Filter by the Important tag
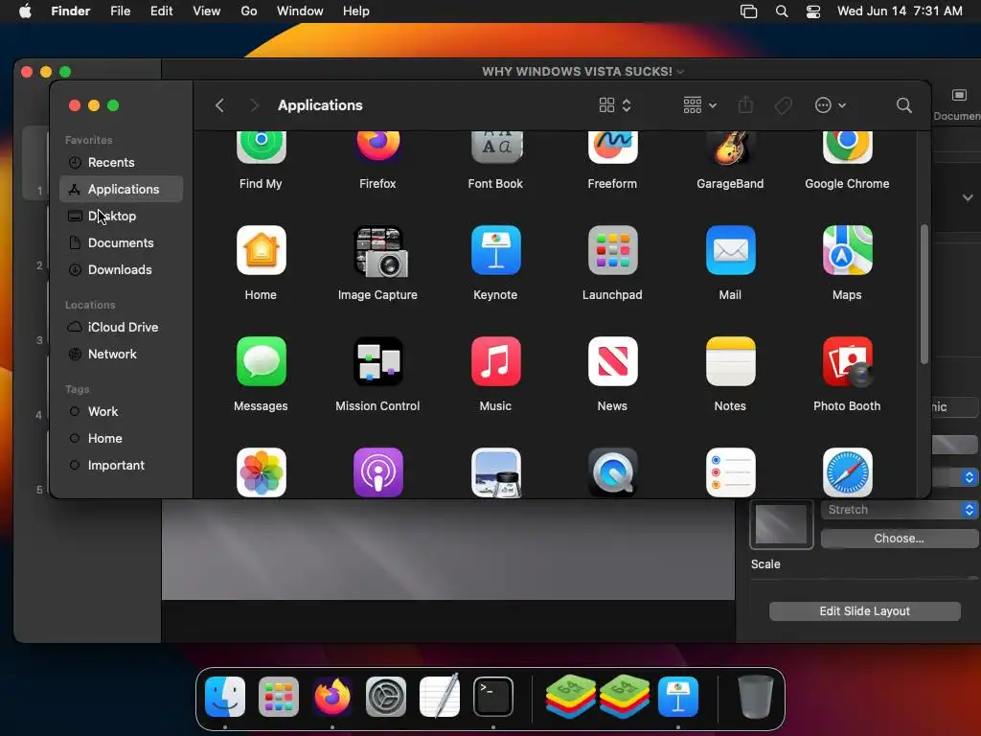 [122, 466]
